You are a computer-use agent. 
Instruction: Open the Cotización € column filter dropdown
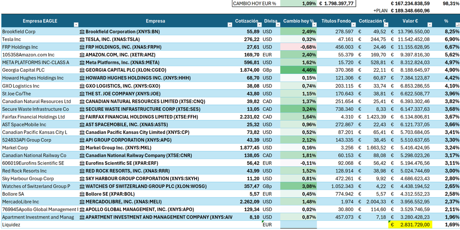pyautogui.click(x=386, y=25)
